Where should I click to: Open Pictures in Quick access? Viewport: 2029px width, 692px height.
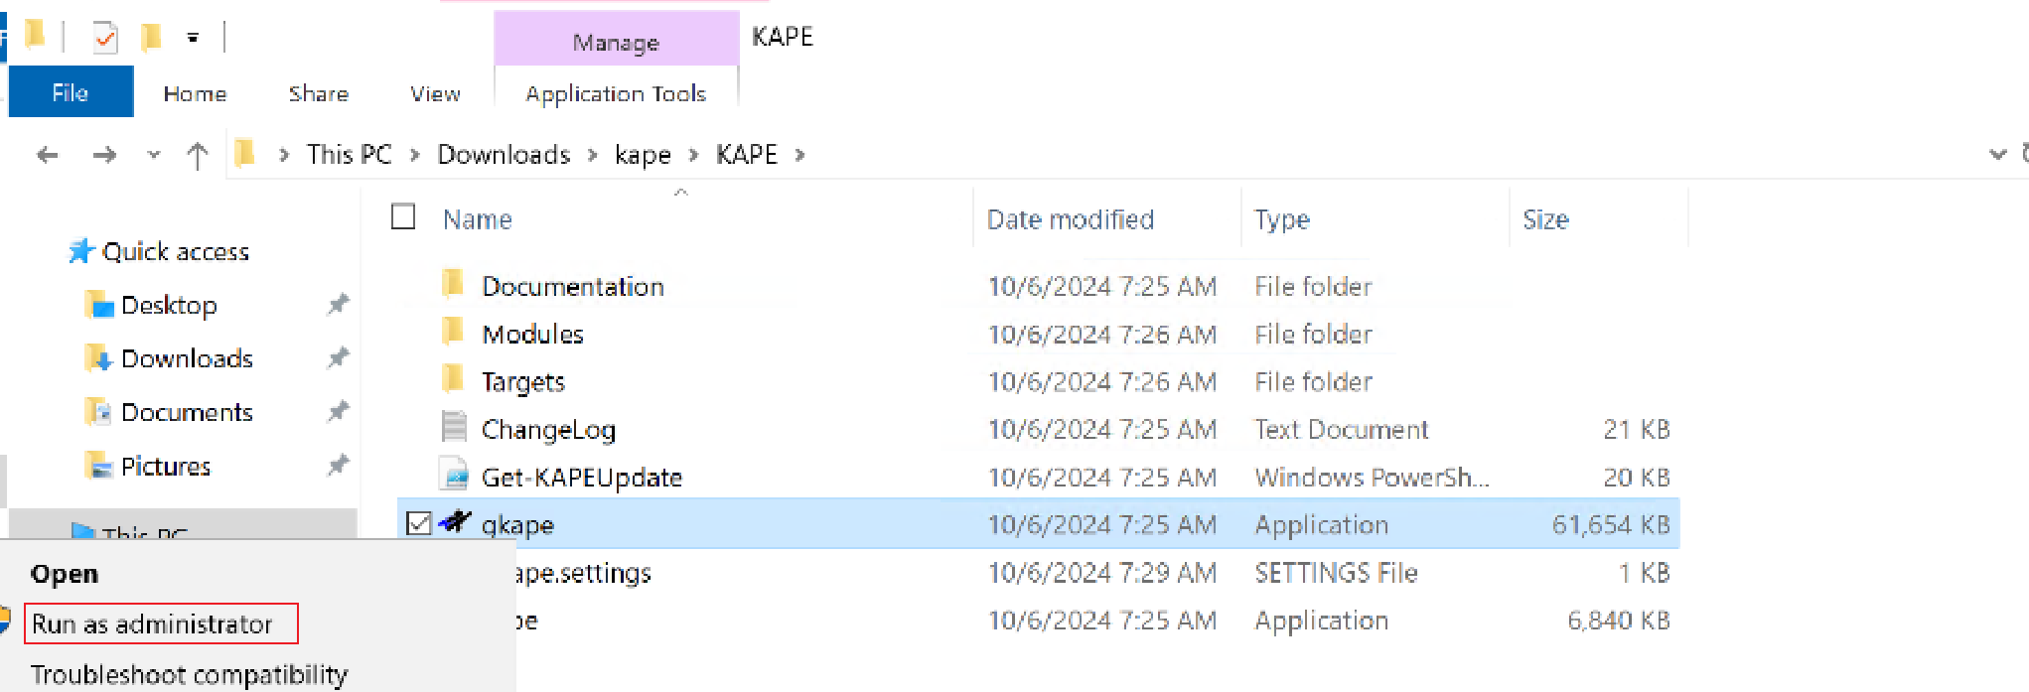pyautogui.click(x=166, y=466)
